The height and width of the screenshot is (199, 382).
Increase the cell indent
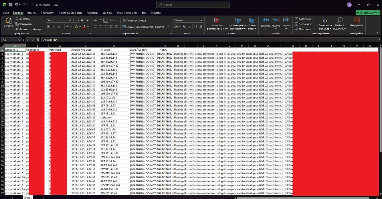tap(117, 27)
